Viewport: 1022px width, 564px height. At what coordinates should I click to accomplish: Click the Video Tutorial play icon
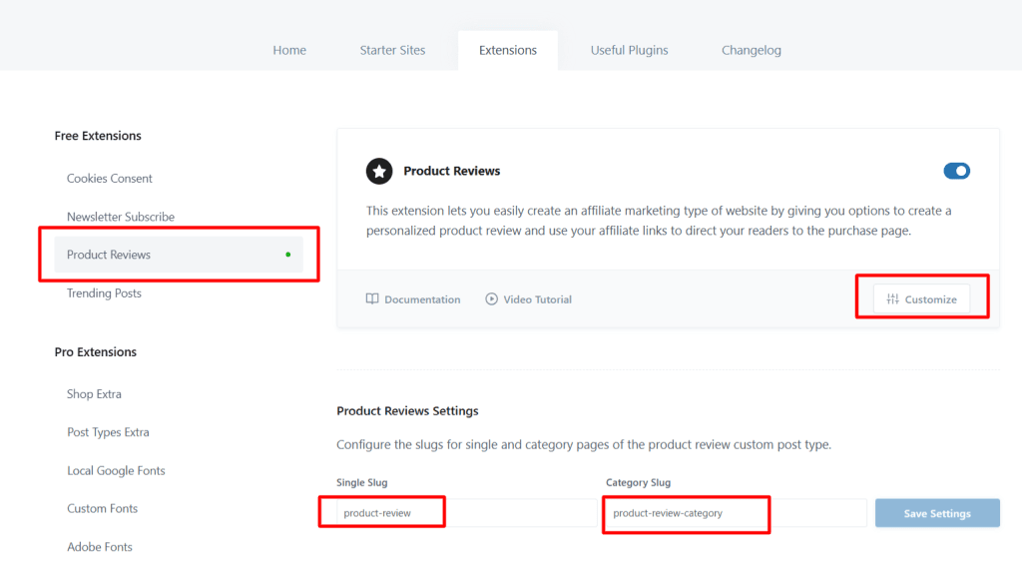[x=491, y=299]
